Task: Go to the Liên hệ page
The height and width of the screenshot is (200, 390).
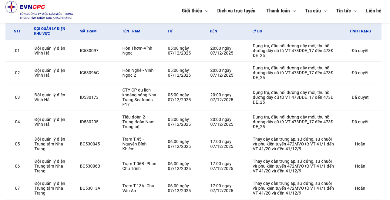Action: [373, 11]
